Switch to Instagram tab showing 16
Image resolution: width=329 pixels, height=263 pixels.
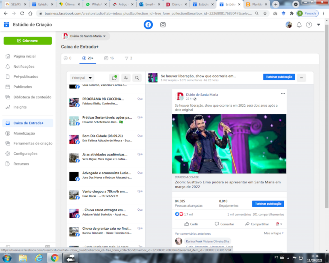[109, 58]
